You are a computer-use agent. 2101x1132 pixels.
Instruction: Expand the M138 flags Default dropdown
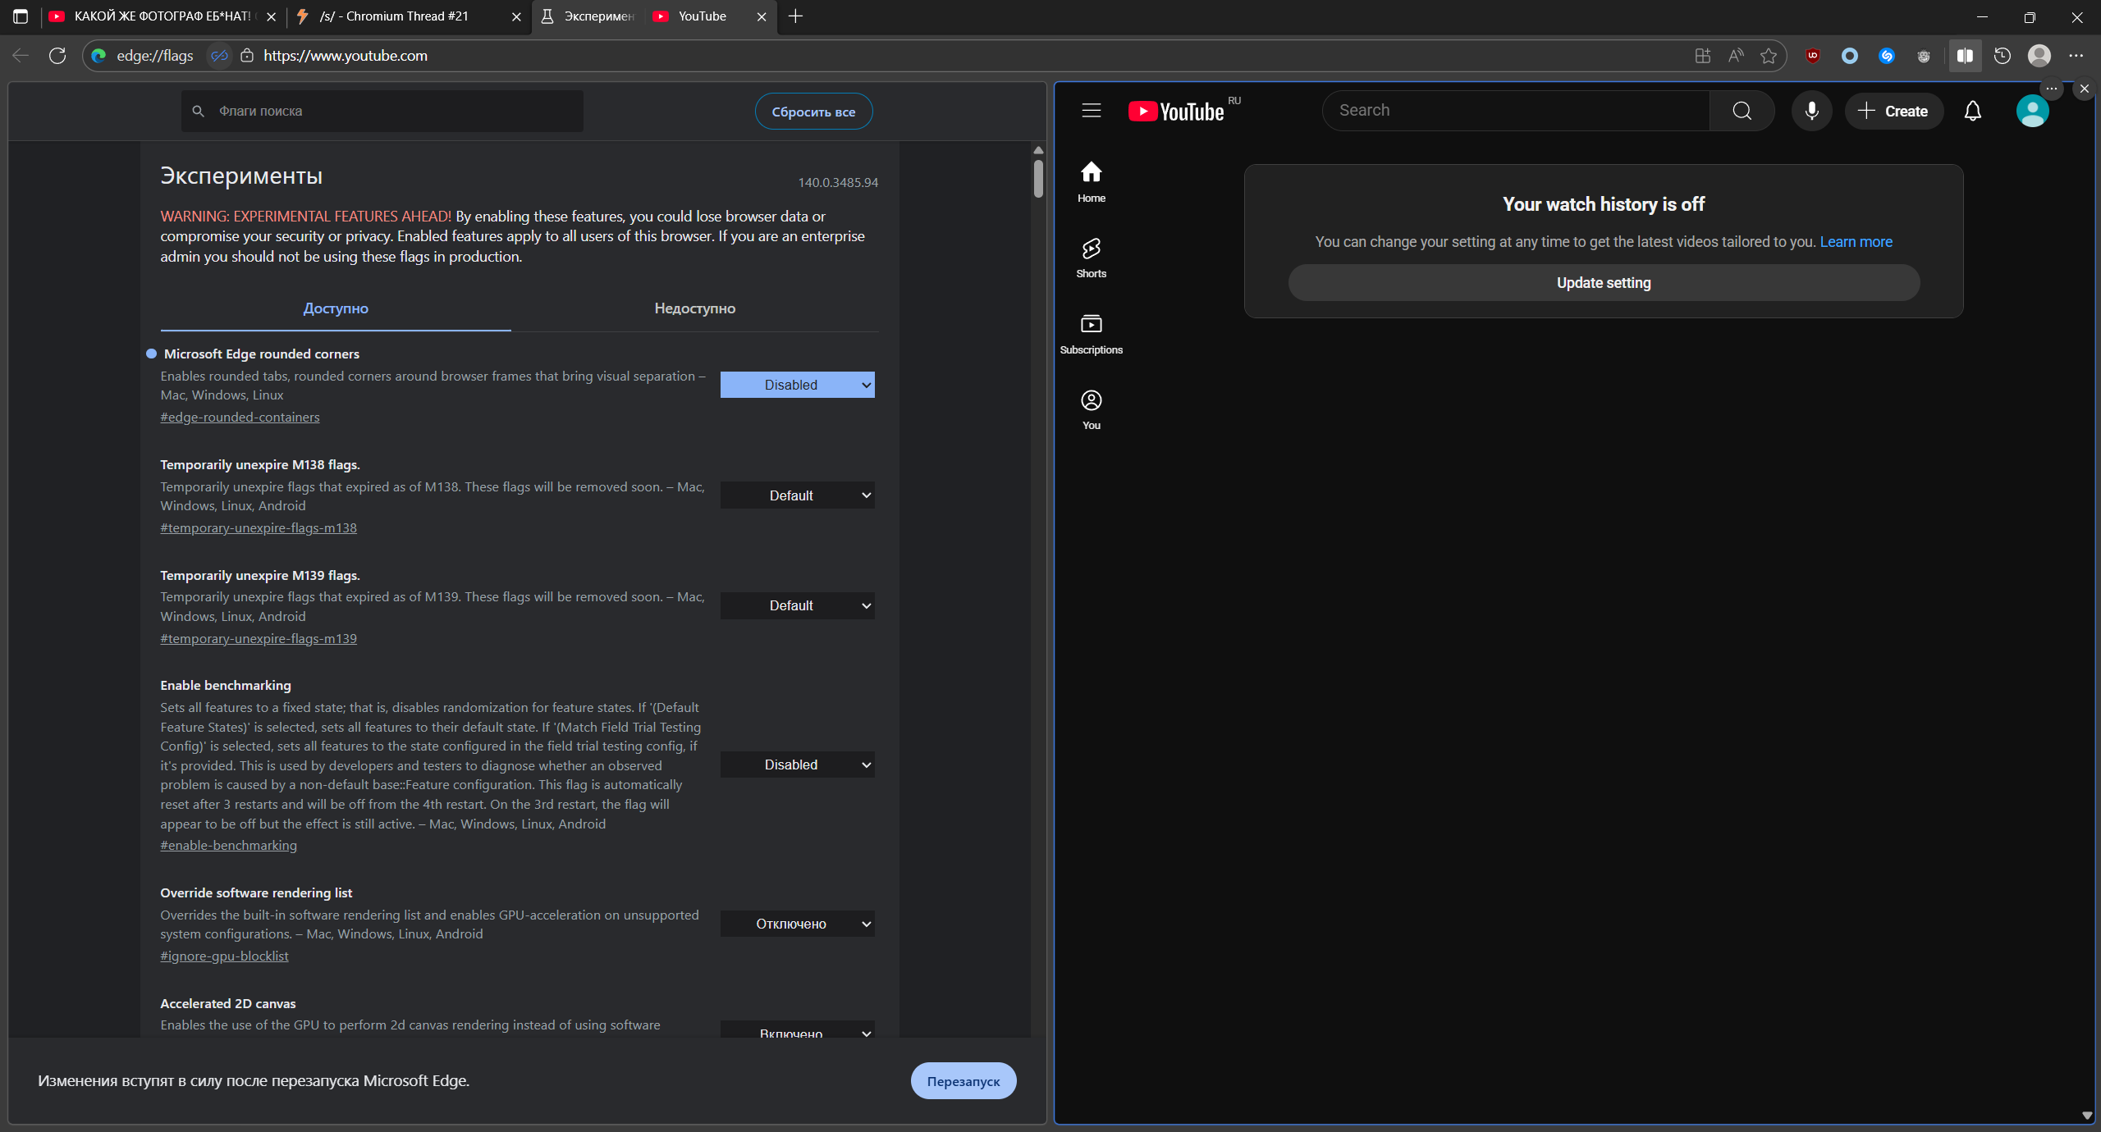click(797, 495)
